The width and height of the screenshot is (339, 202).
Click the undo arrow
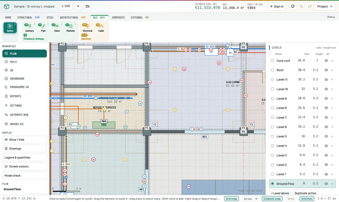301,6
